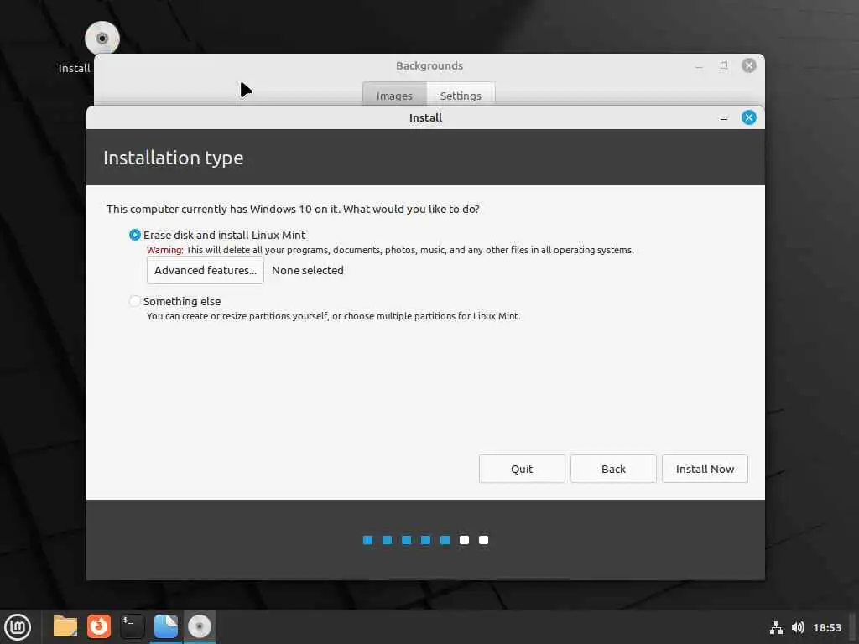Screen dimensions: 859x644
Task: Open the Linux Mint start menu
Action: click(18, 626)
